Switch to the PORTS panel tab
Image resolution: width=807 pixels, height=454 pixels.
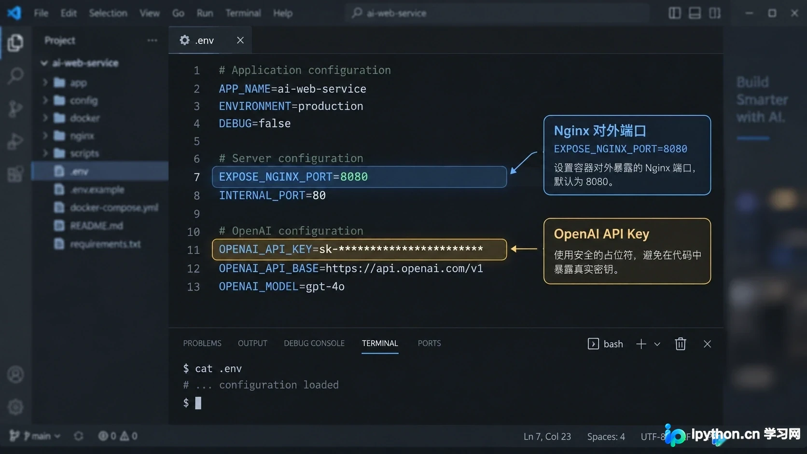point(429,343)
